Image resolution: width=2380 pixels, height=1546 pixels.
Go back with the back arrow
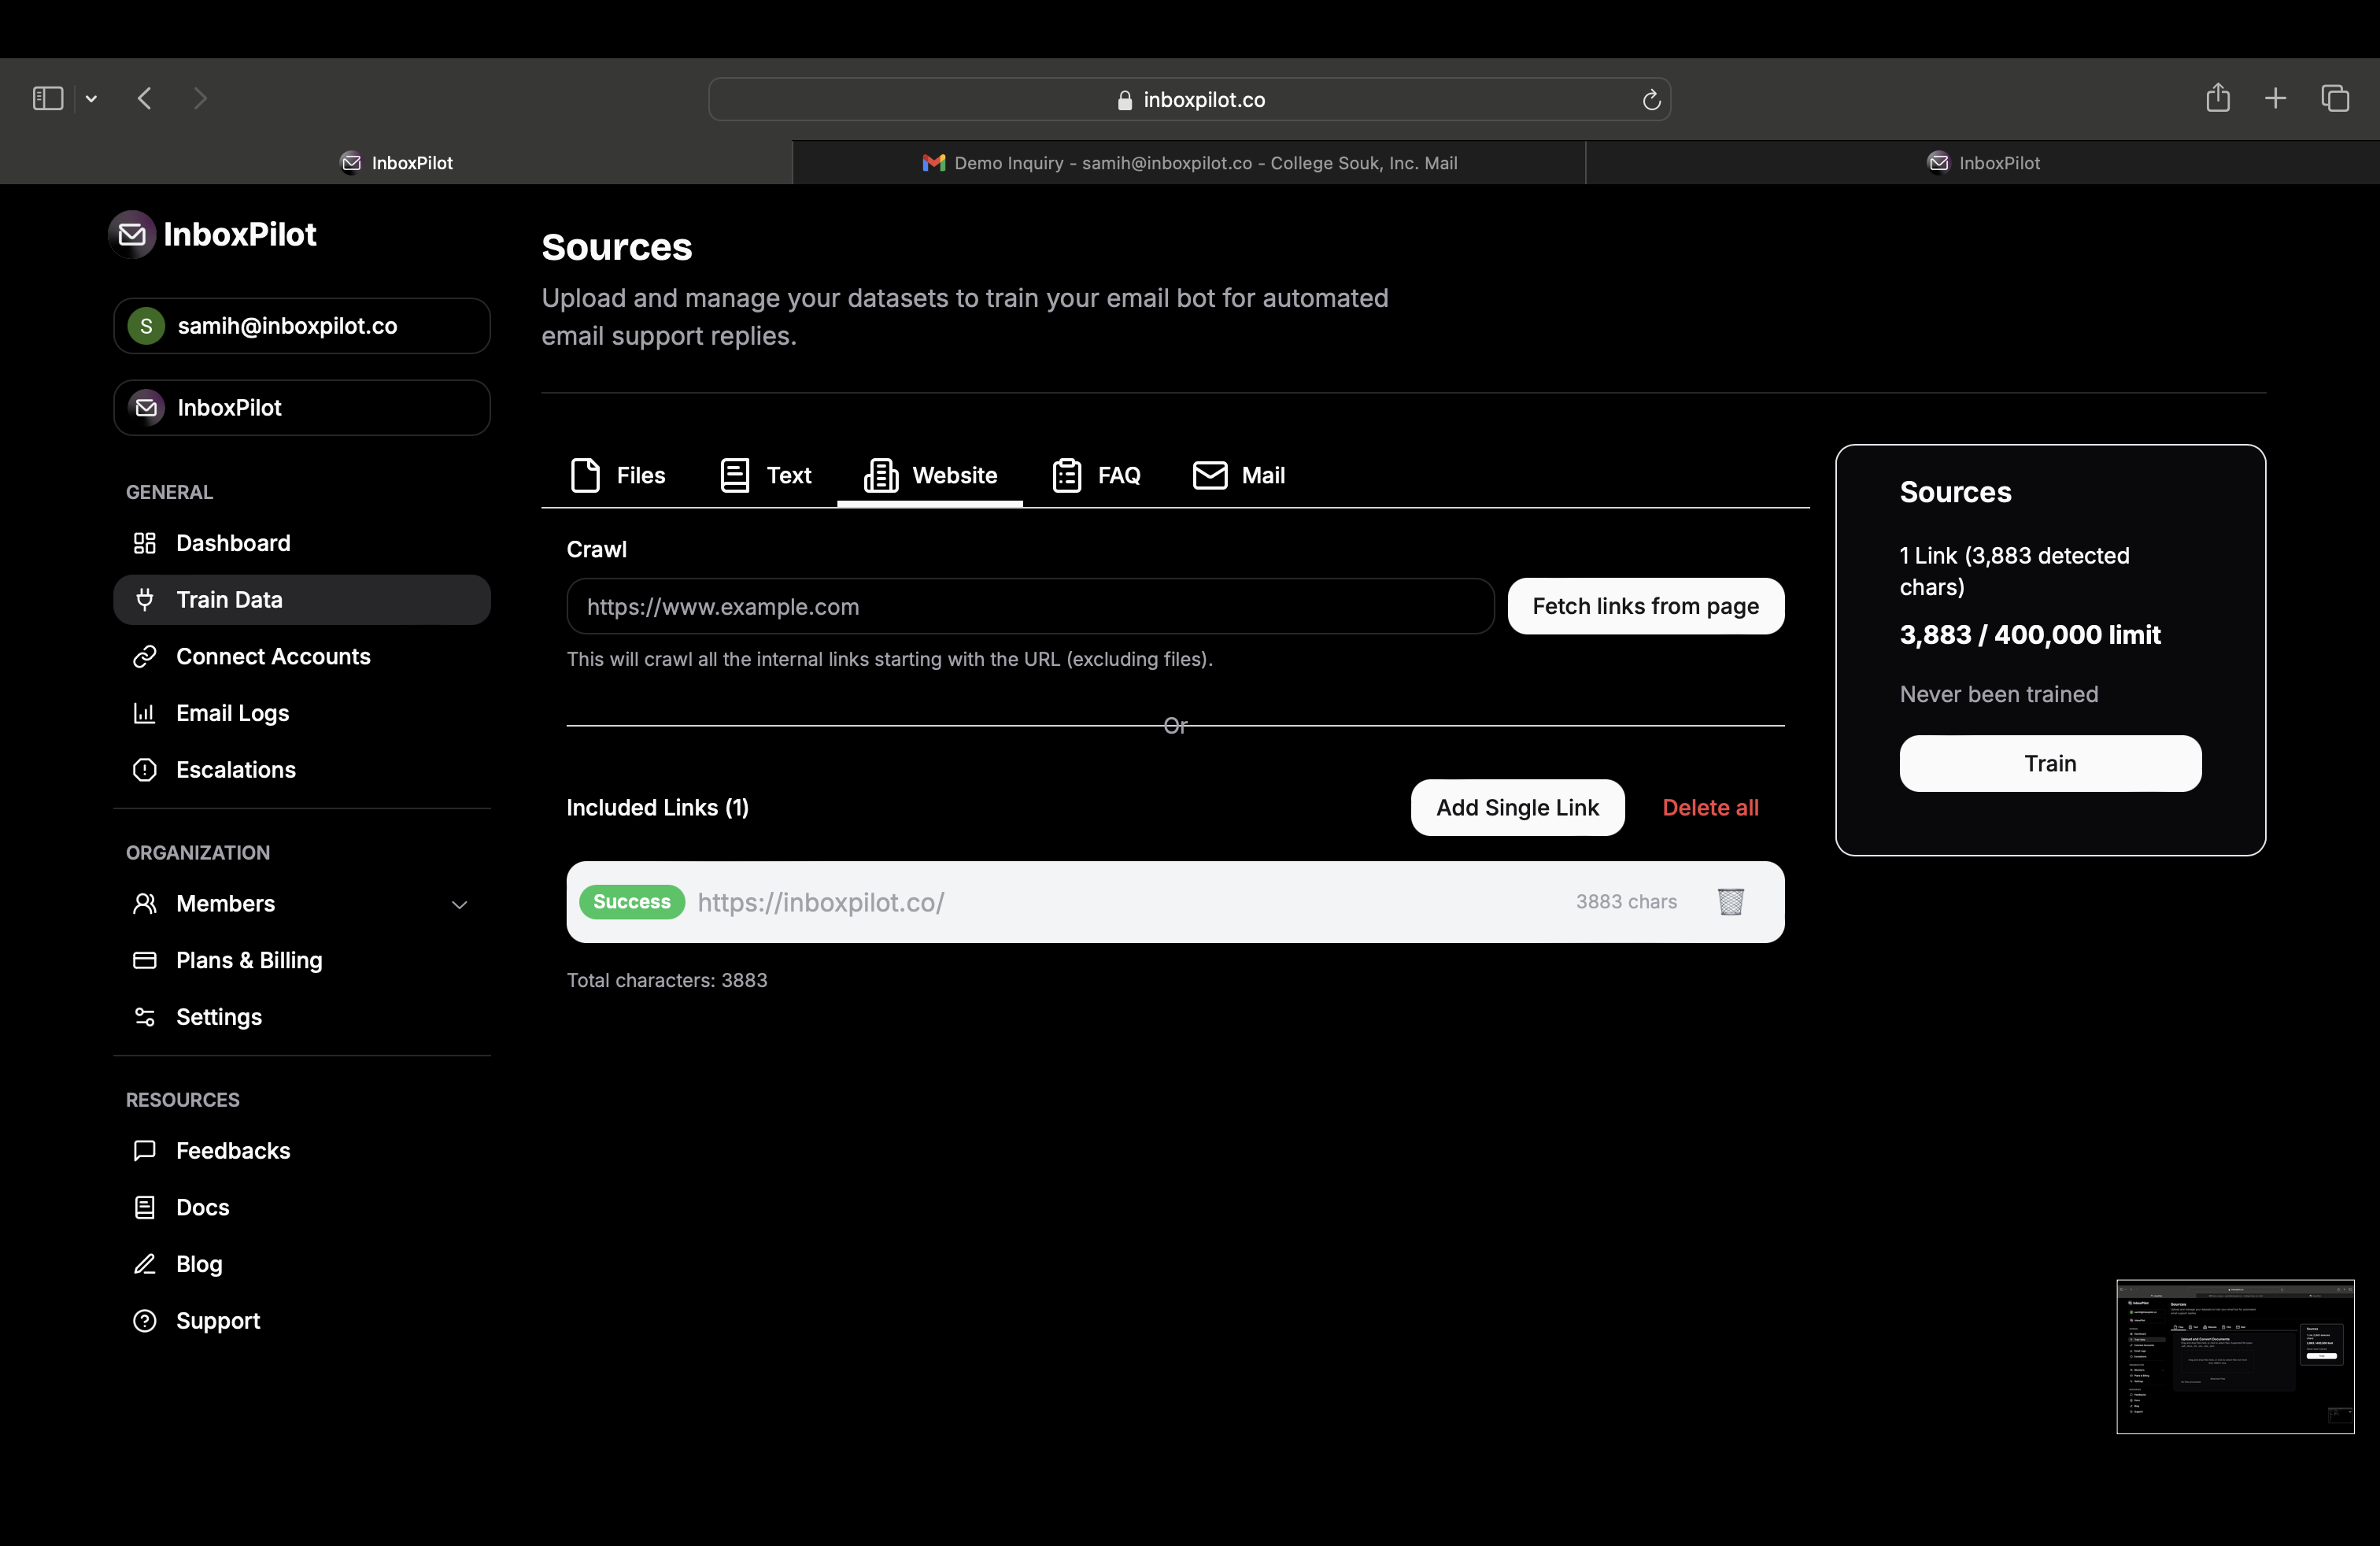[x=145, y=98]
